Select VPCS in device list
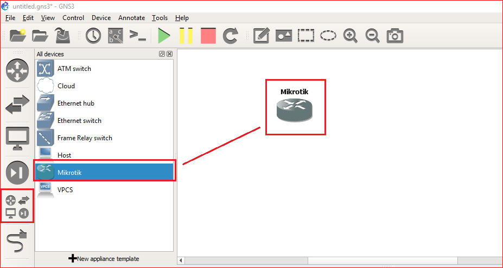503x268 pixels. coord(104,189)
